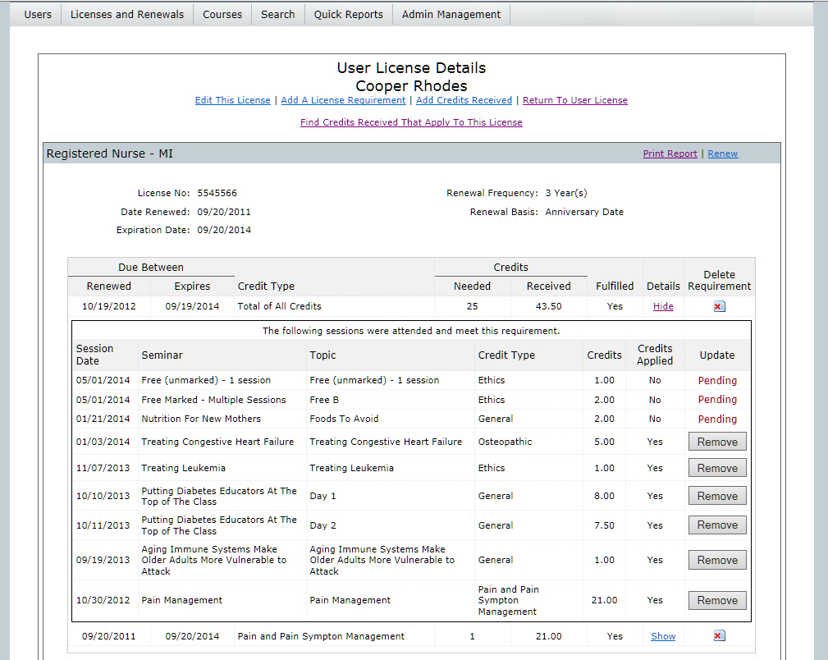
Task: Print the Registered Nurse license report
Action: click(x=670, y=154)
